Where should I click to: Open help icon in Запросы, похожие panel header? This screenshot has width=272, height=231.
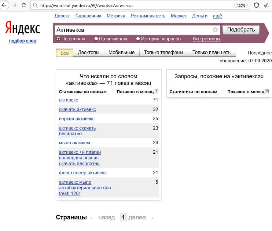[x=267, y=91]
